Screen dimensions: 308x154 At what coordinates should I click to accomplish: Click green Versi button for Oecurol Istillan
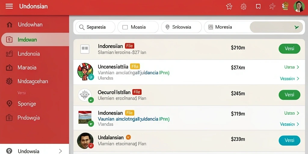pos(289,95)
